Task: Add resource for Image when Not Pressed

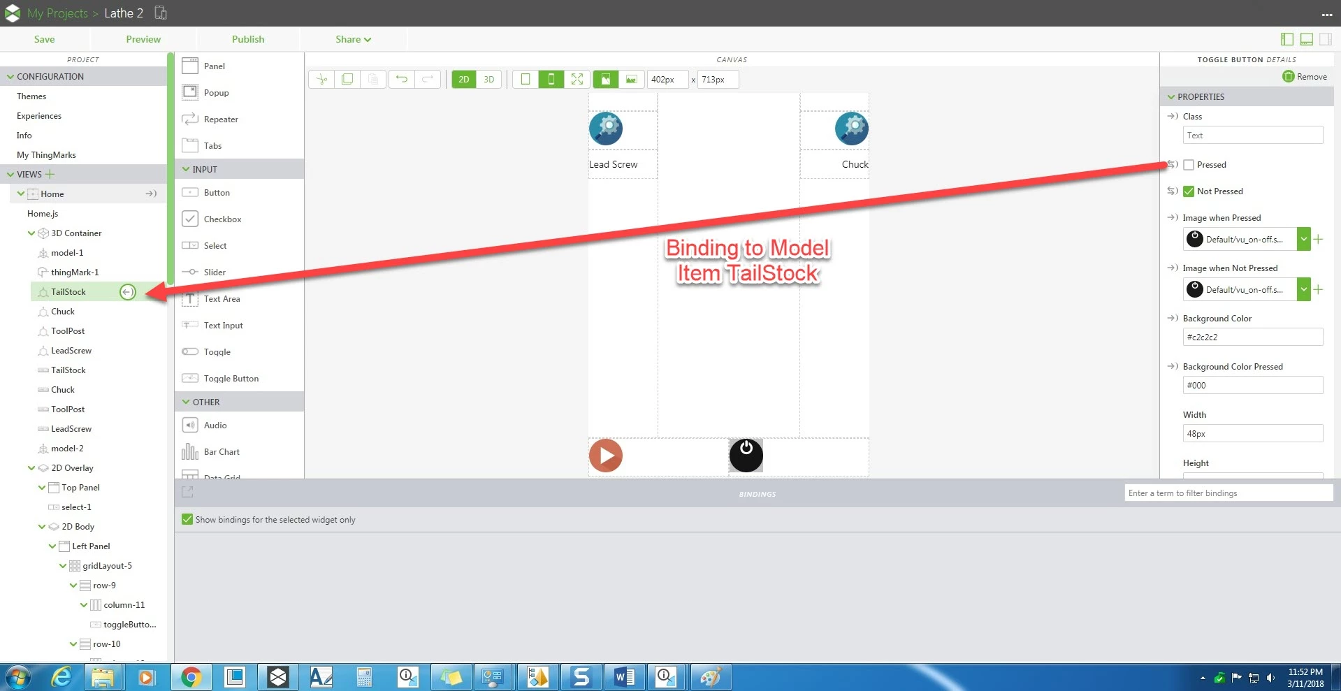Action: [1319, 289]
